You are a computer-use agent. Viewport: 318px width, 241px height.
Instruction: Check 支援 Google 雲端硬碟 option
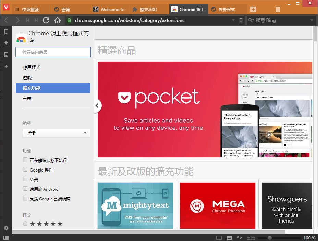(x=25, y=198)
